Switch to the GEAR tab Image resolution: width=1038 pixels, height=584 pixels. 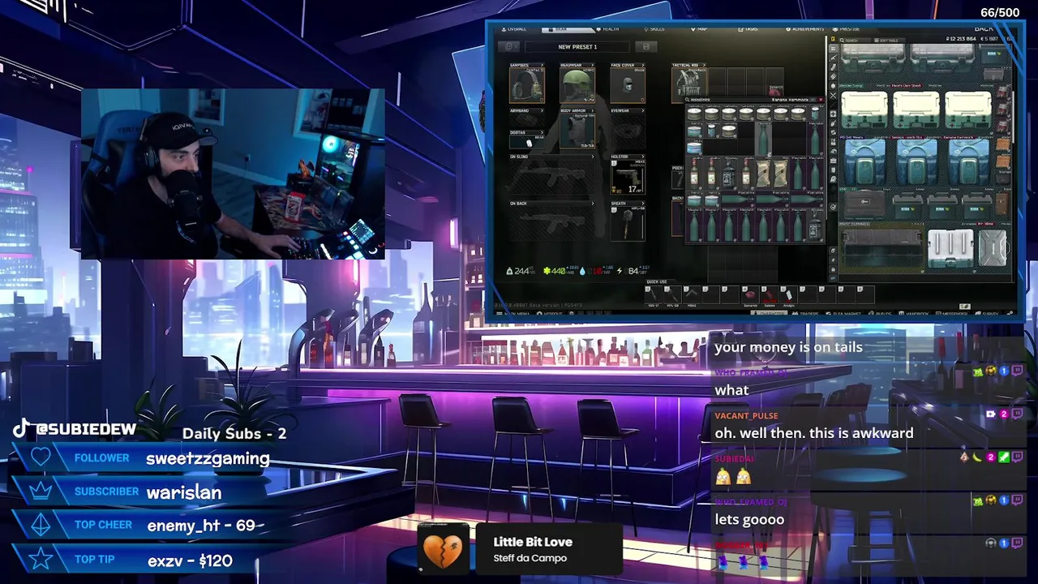(568, 28)
